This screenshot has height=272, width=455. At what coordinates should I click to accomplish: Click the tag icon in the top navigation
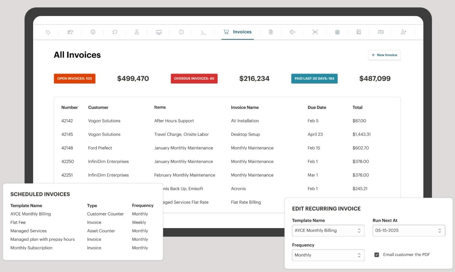(x=48, y=32)
